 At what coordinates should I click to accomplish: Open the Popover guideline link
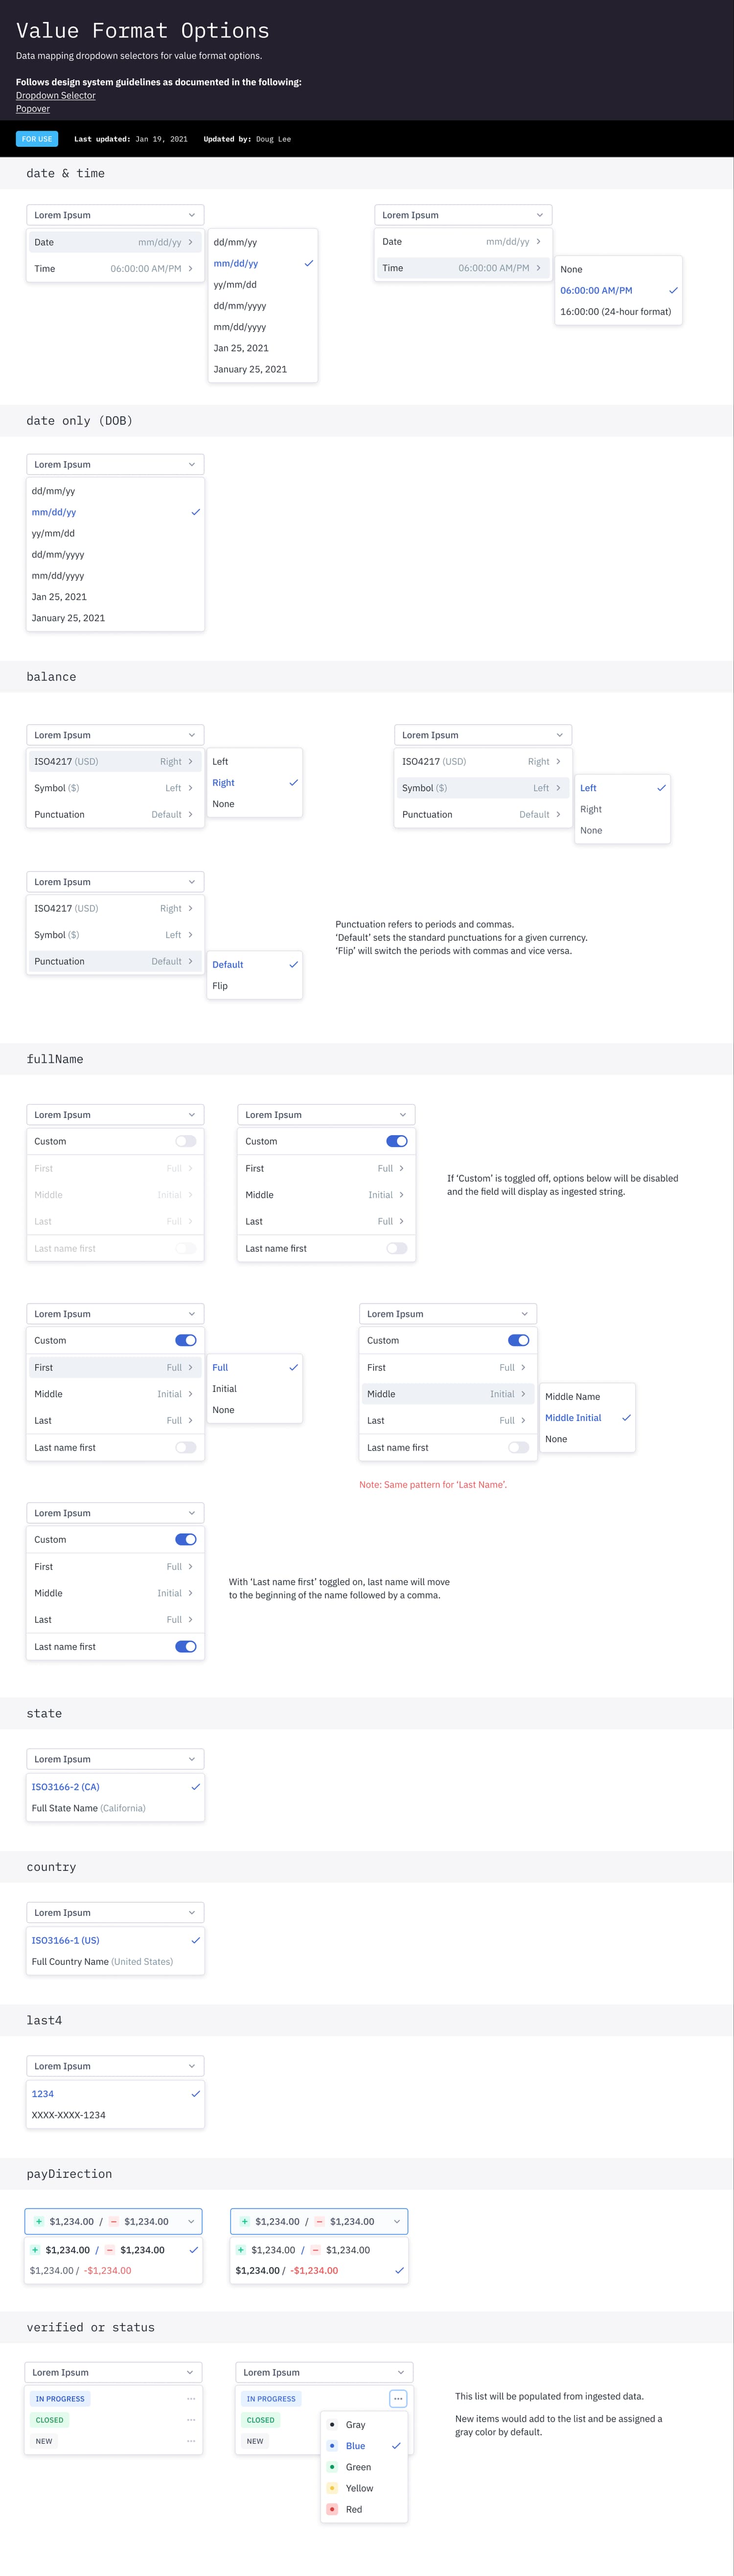pos(33,108)
